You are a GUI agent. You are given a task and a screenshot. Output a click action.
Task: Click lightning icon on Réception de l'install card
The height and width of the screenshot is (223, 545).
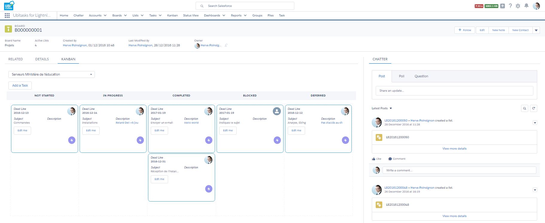pyautogui.click(x=209, y=189)
